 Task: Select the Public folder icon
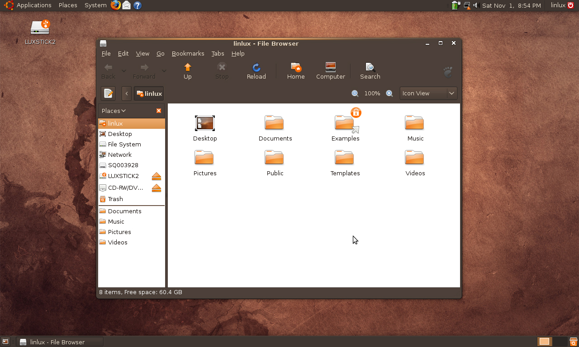tap(274, 158)
